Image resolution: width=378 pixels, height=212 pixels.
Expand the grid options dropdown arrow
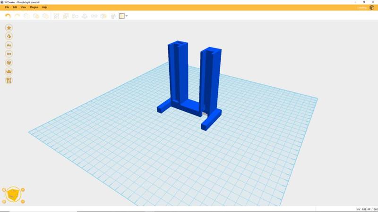(127, 16)
